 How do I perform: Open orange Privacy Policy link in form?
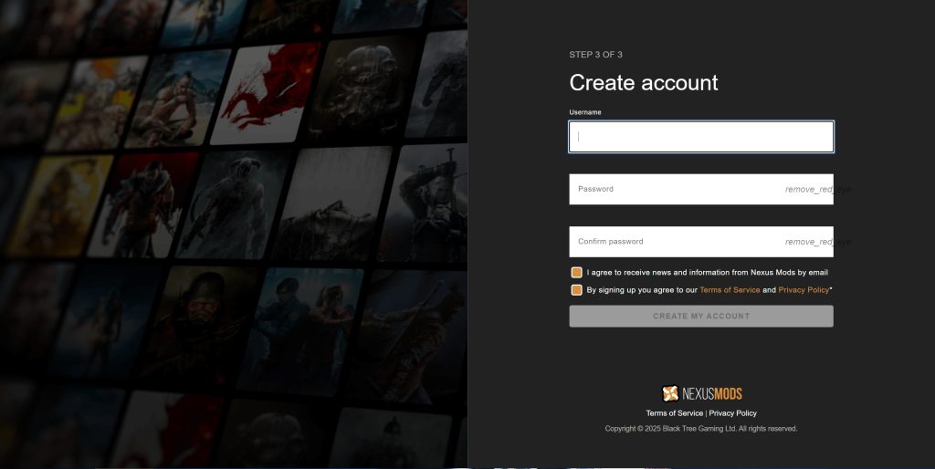pyautogui.click(x=804, y=290)
